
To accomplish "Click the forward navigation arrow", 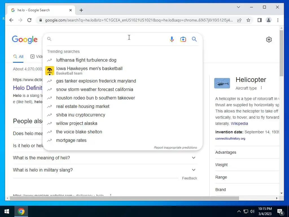I will 20,20.
